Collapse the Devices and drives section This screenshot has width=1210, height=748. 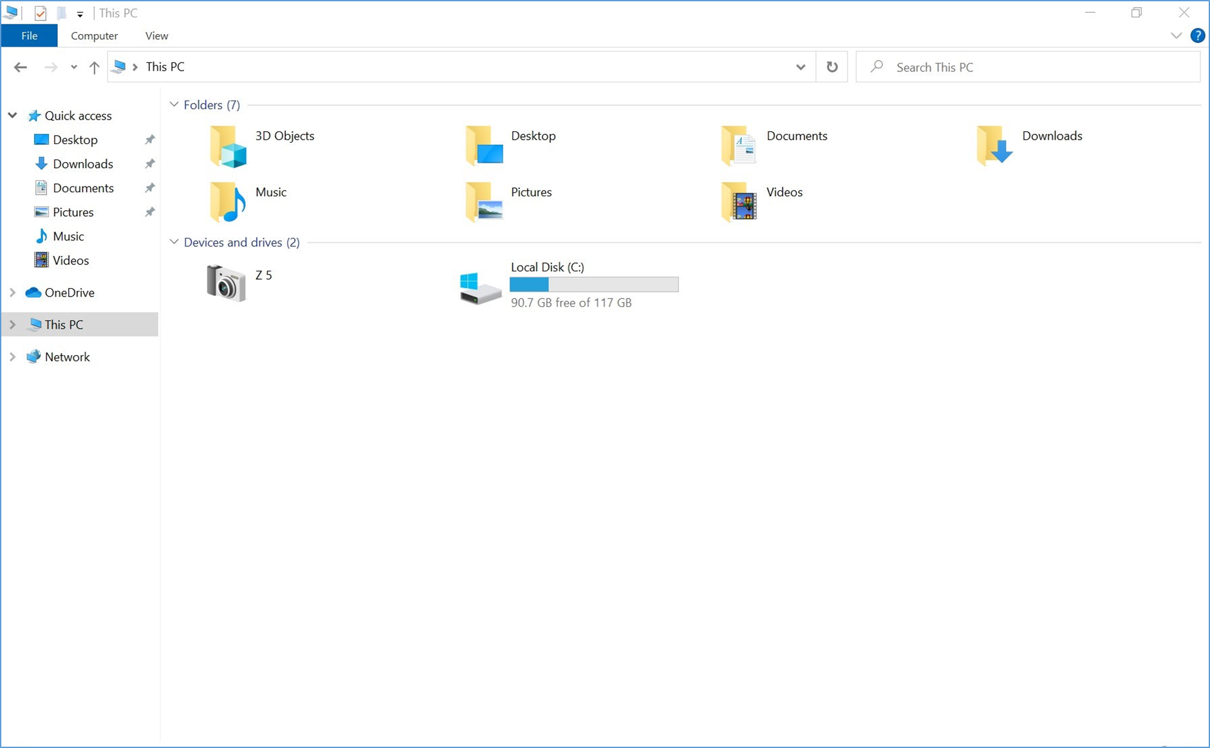click(174, 241)
